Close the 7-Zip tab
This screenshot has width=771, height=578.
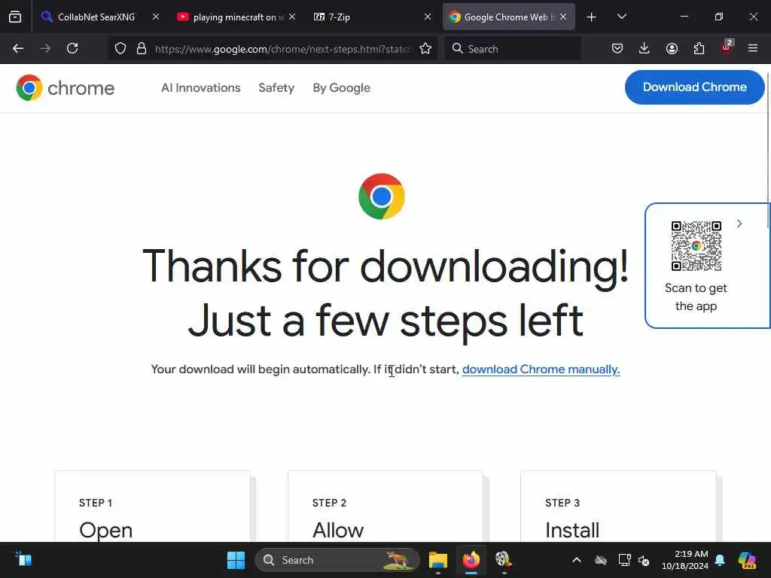click(428, 17)
